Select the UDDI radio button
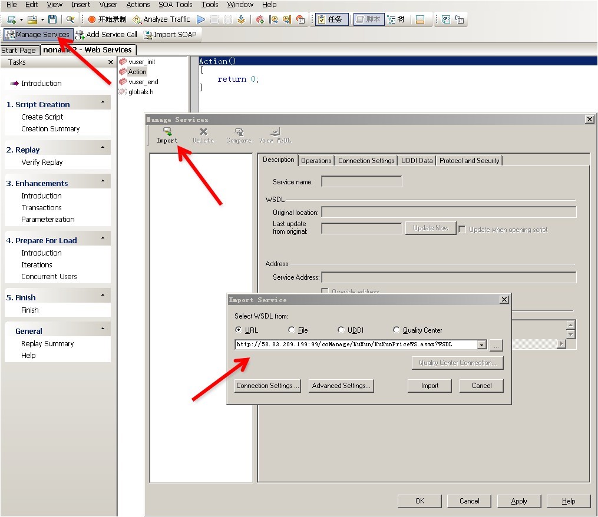This screenshot has width=598, height=517. 341,330
